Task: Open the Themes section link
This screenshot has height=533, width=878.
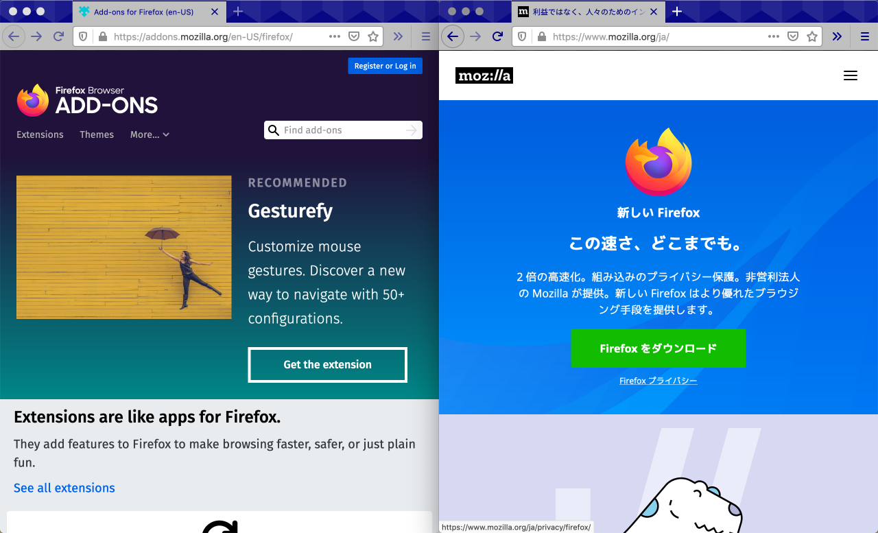Action: pyautogui.click(x=97, y=134)
